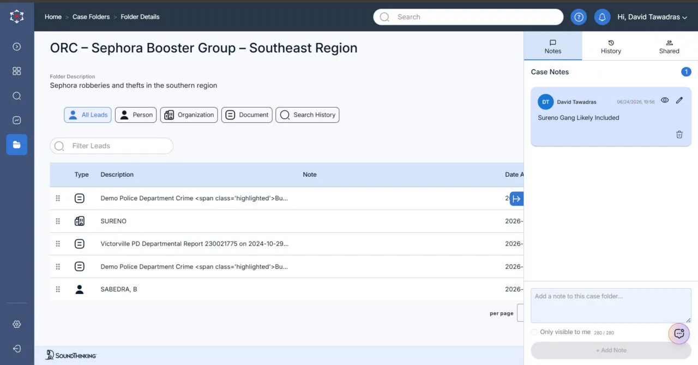Filter leads by Person
The image size is (698, 365).
pos(136,115)
